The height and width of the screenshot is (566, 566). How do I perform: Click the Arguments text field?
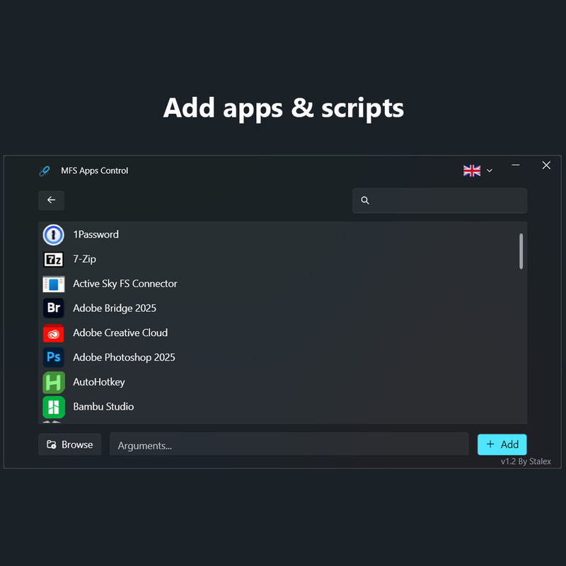click(289, 445)
